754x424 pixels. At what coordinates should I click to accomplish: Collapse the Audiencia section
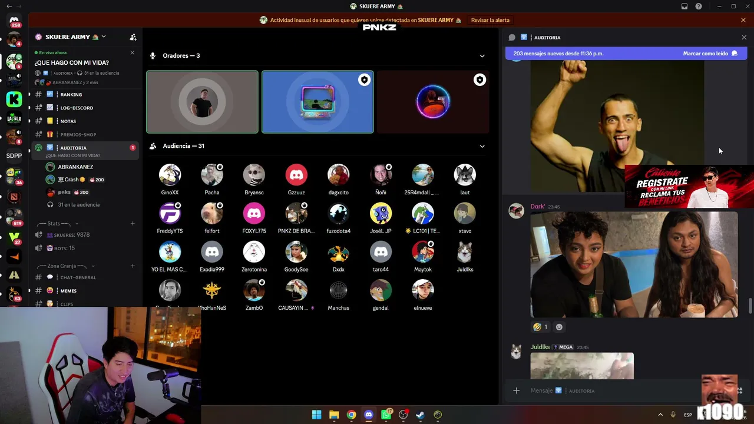tap(482, 146)
